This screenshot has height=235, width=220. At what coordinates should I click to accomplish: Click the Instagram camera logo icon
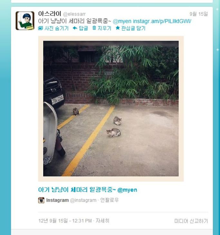(41, 200)
